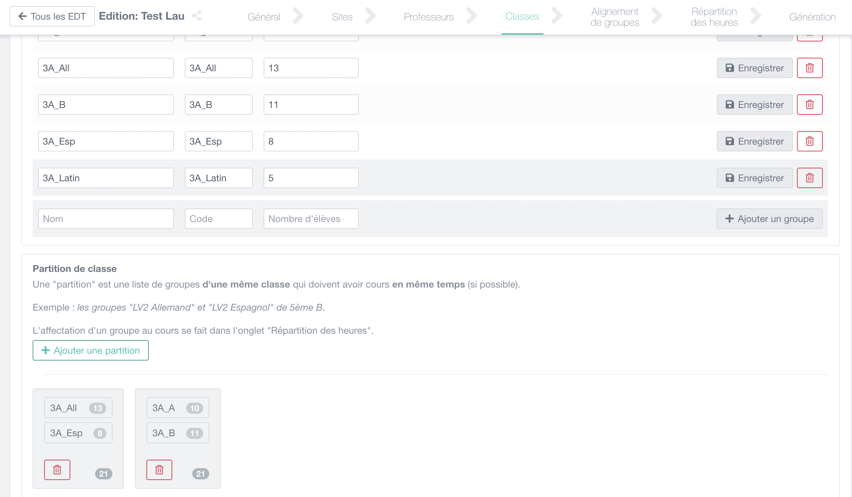Go to the Répartition des heures tab

coord(714,17)
